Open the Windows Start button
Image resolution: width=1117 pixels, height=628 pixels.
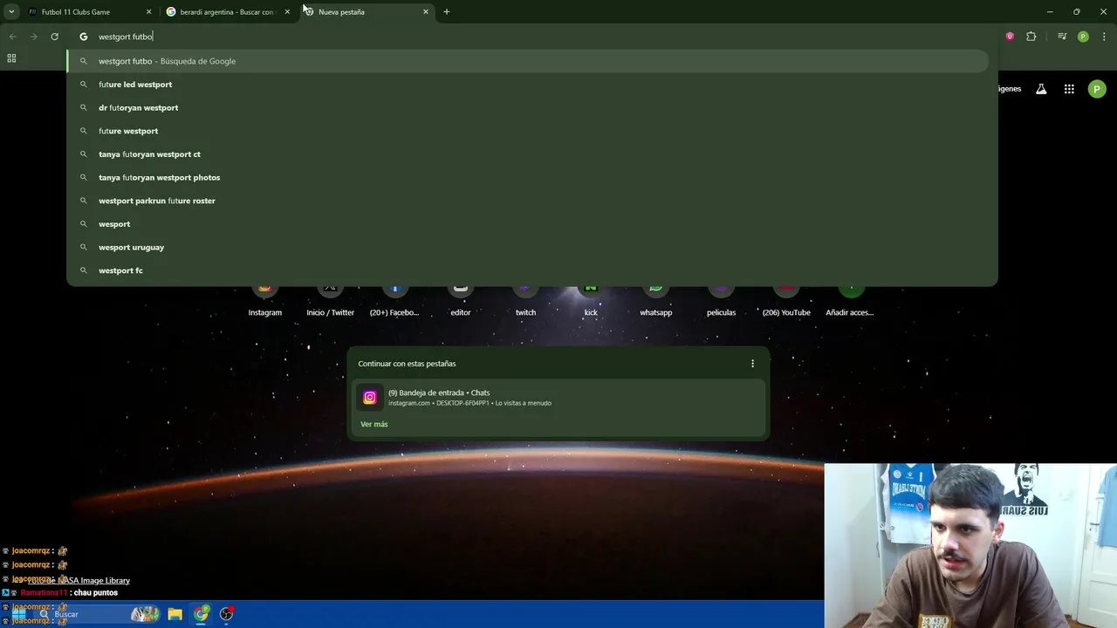18,614
